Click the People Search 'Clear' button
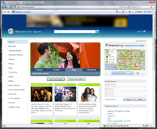Viewport: 157px width, 129px height. (140, 100)
